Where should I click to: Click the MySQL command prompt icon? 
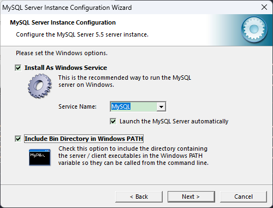tap(40, 157)
